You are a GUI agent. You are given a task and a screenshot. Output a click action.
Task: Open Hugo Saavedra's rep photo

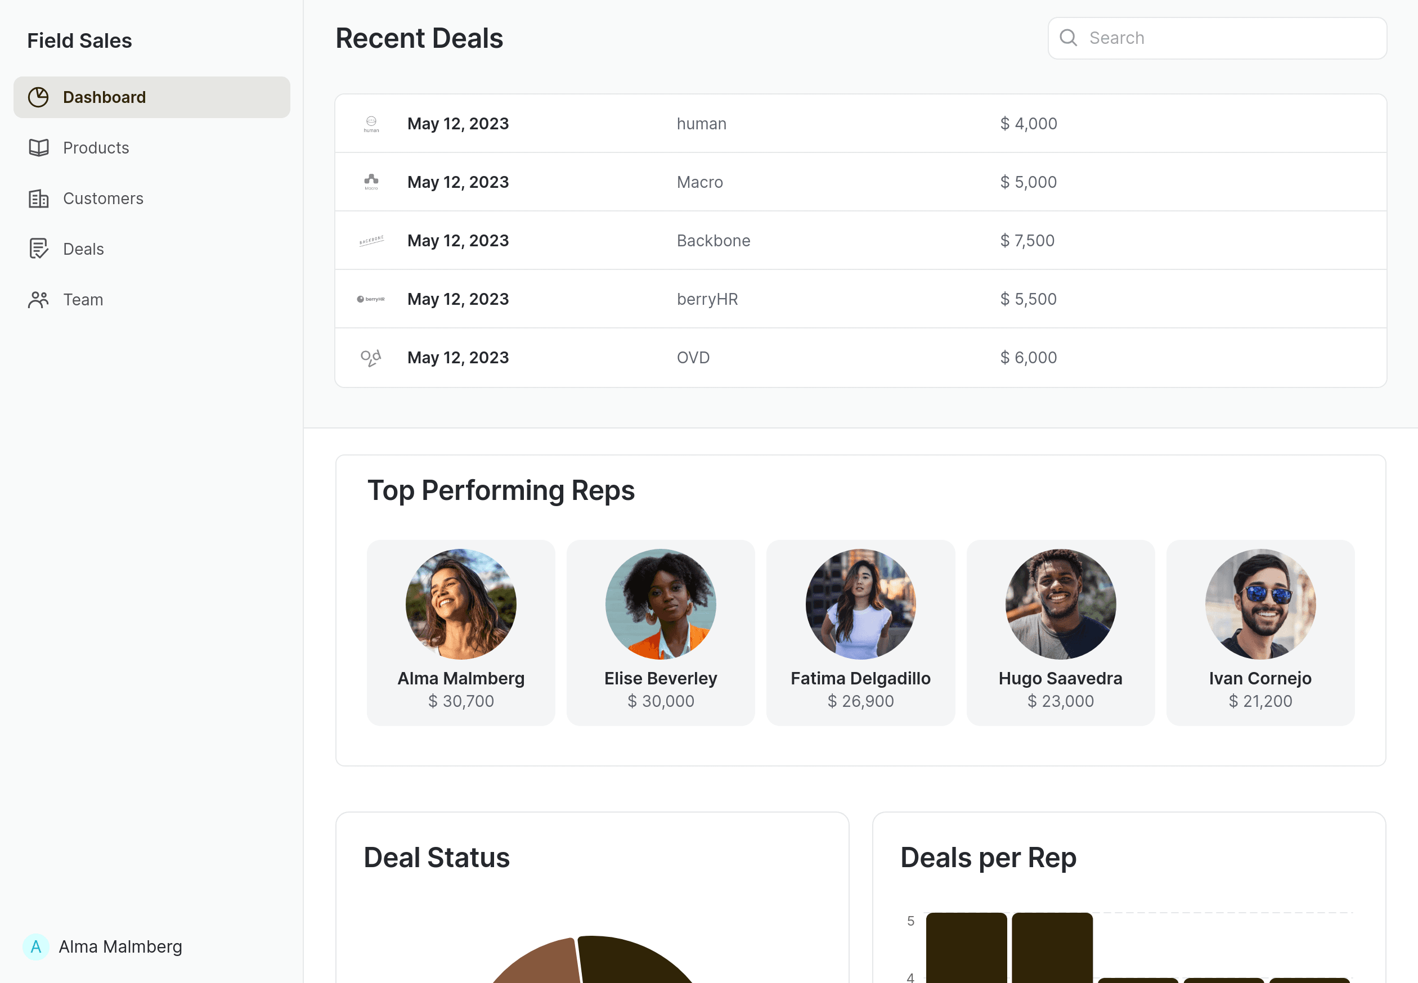point(1061,604)
